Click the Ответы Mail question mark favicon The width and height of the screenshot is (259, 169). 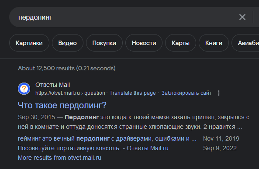pos(24,89)
